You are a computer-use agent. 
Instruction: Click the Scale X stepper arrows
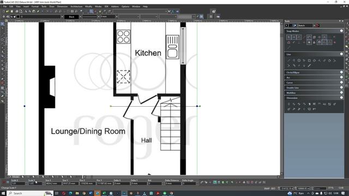click(26, 183)
